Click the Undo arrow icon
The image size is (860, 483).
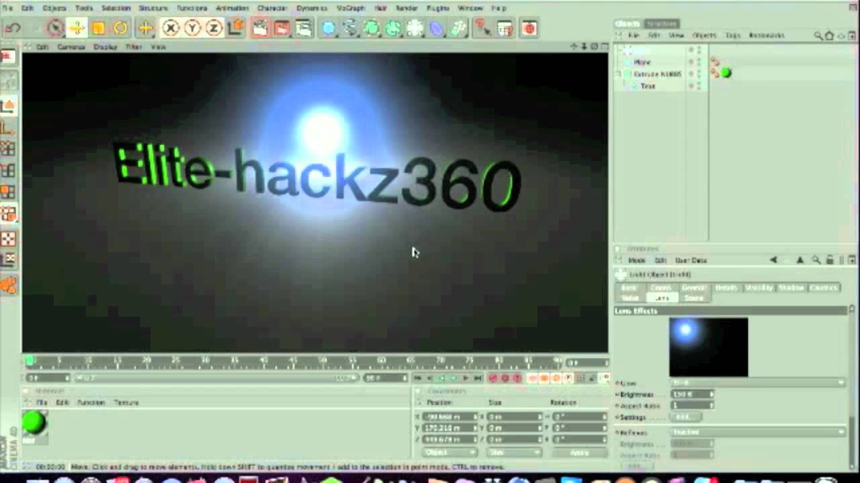coord(12,28)
